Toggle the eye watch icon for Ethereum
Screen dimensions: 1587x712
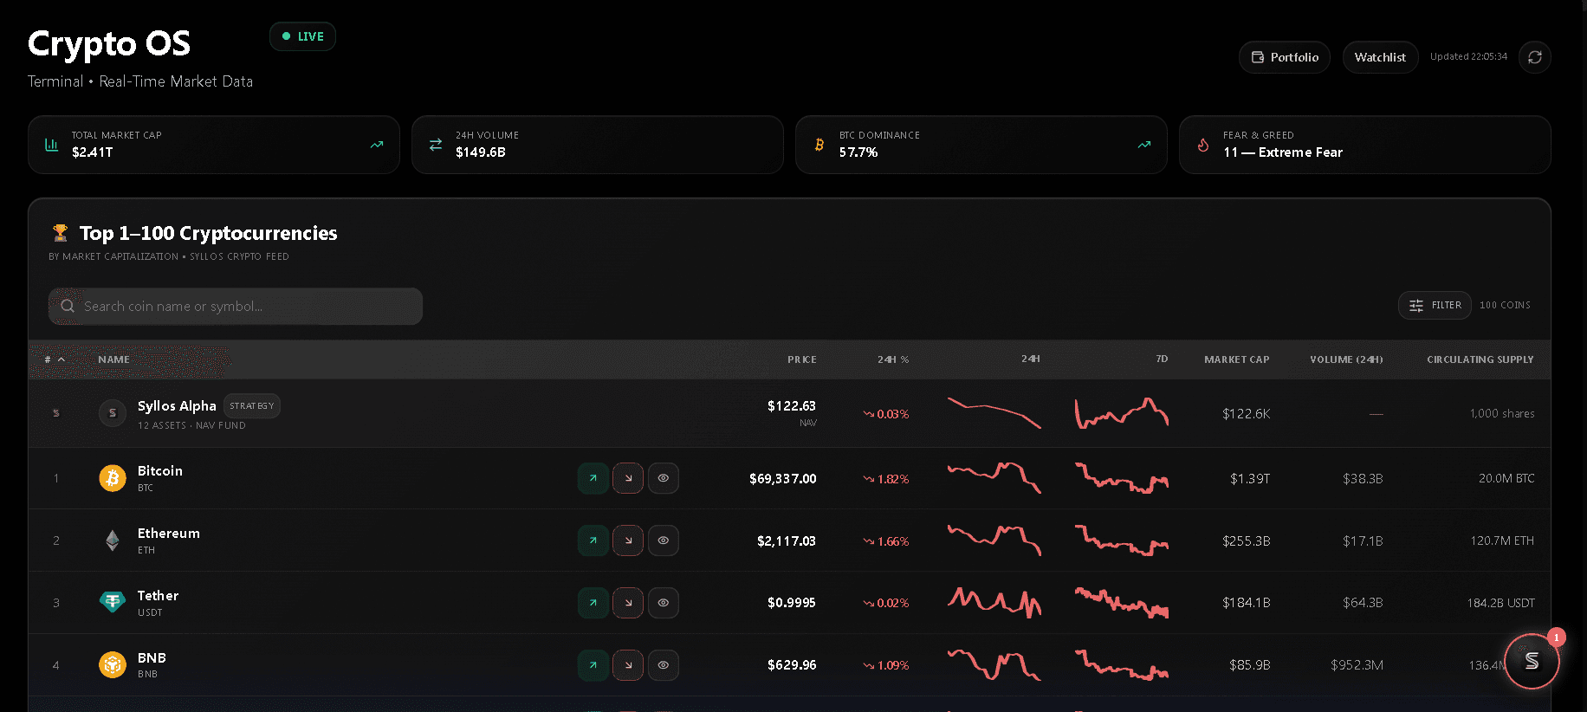pyautogui.click(x=664, y=540)
